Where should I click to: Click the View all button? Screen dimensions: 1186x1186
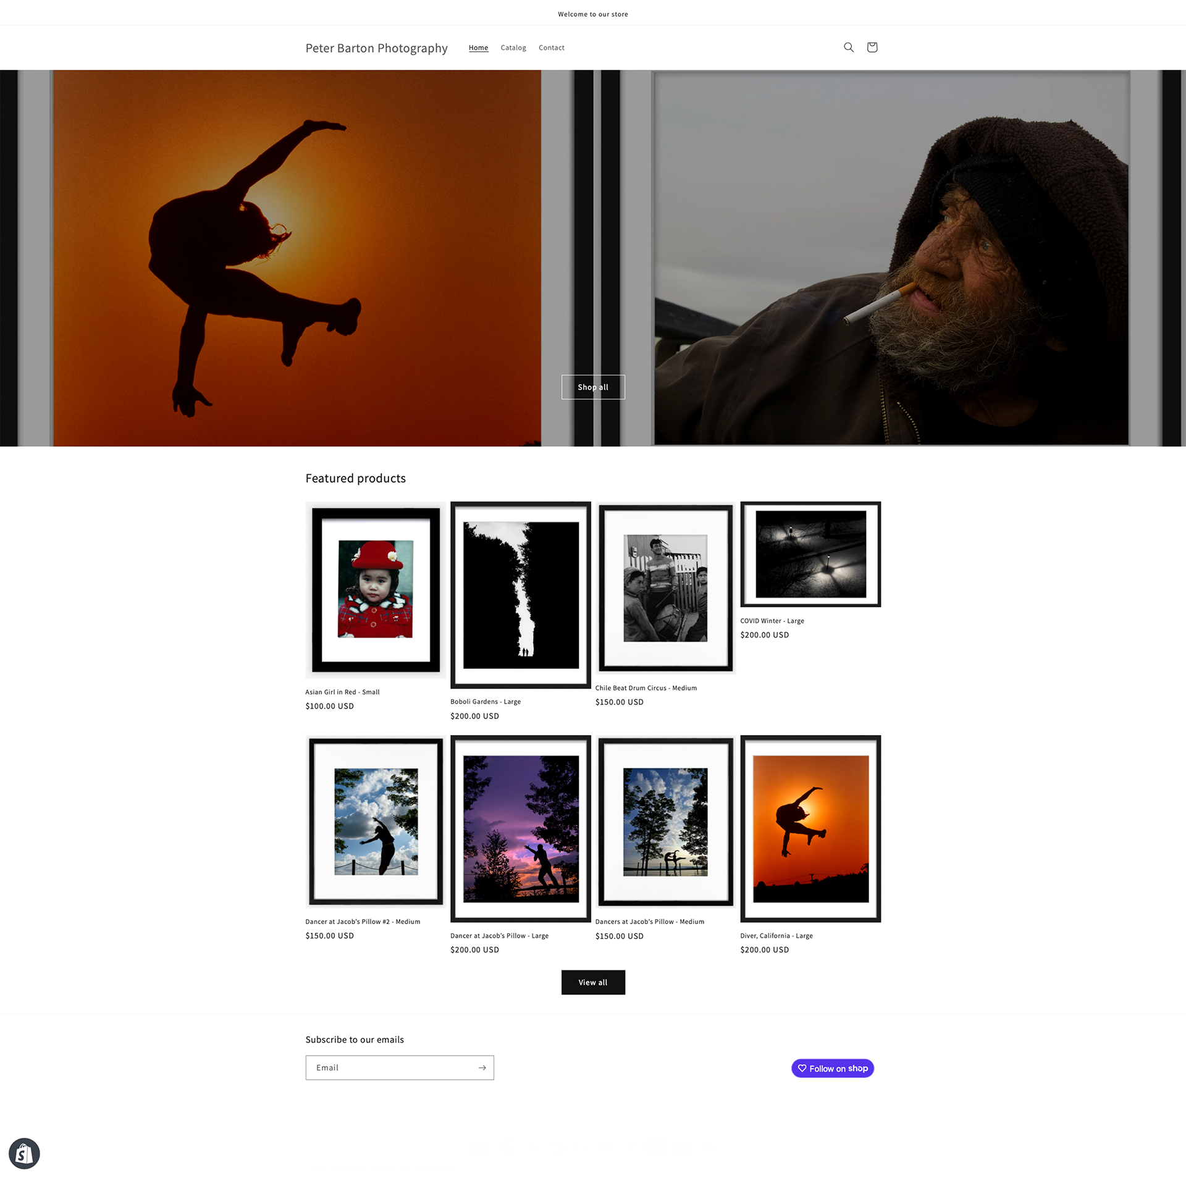pyautogui.click(x=593, y=982)
